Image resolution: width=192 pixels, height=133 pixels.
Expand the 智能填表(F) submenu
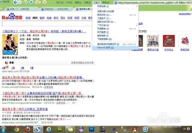pyautogui.click(x=115, y=36)
